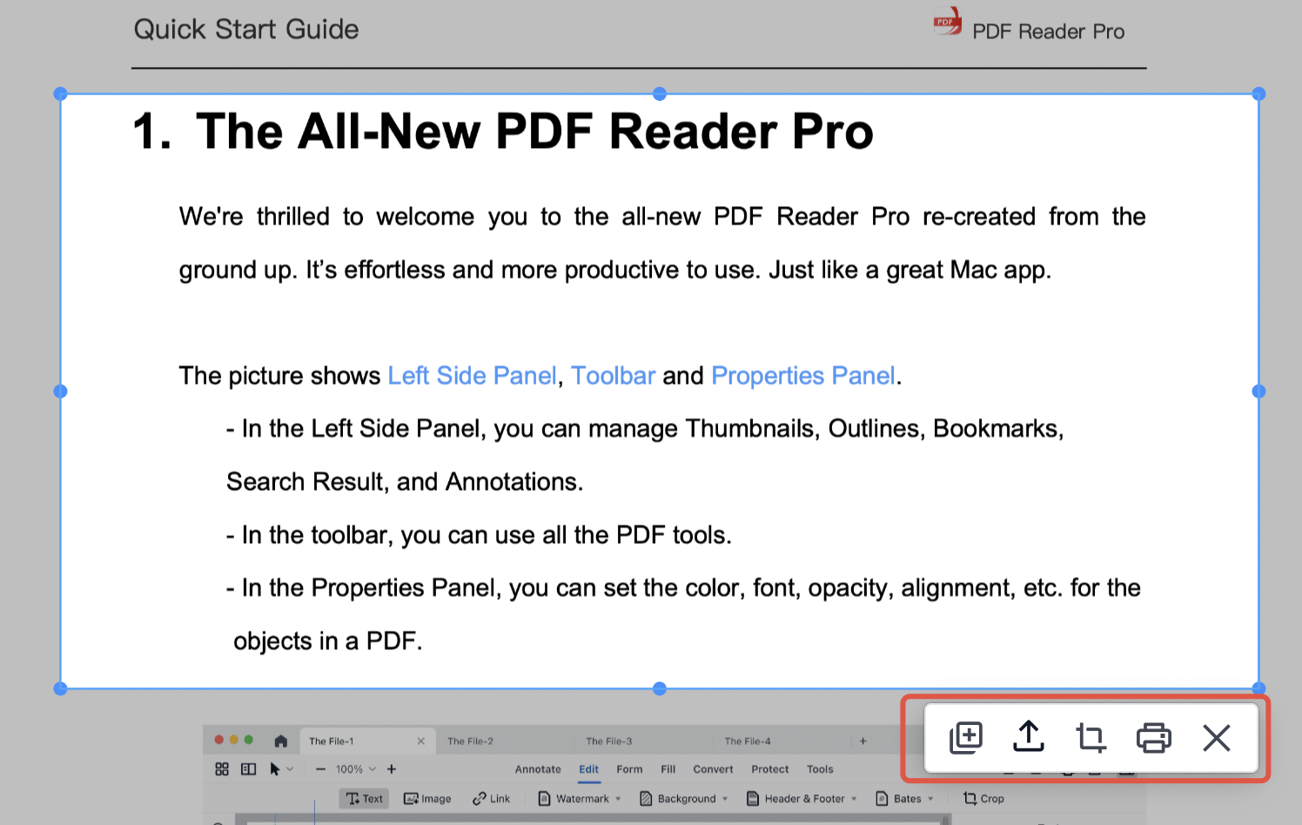
Task: Click the split view panel icon
Action: pyautogui.click(x=249, y=769)
